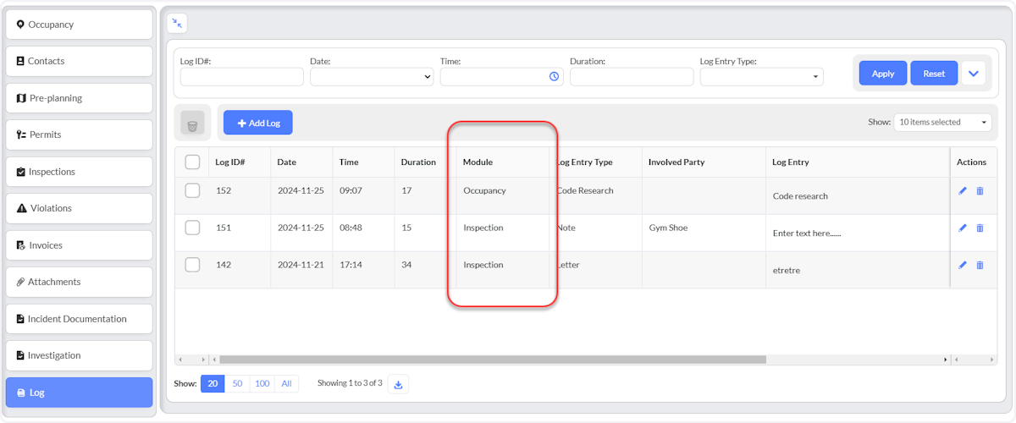The height and width of the screenshot is (423, 1016).
Task: Focus the Time input field
Action: tap(502, 76)
